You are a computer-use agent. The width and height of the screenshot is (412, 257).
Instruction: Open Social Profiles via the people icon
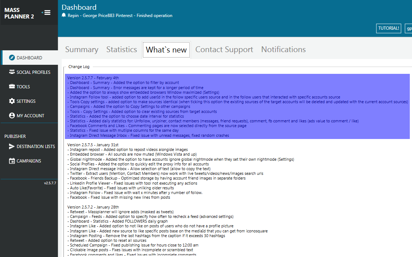[x=12, y=72]
